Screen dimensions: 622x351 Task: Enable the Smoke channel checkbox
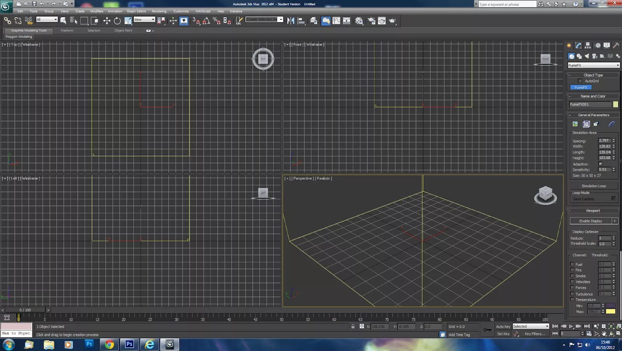coord(572,276)
